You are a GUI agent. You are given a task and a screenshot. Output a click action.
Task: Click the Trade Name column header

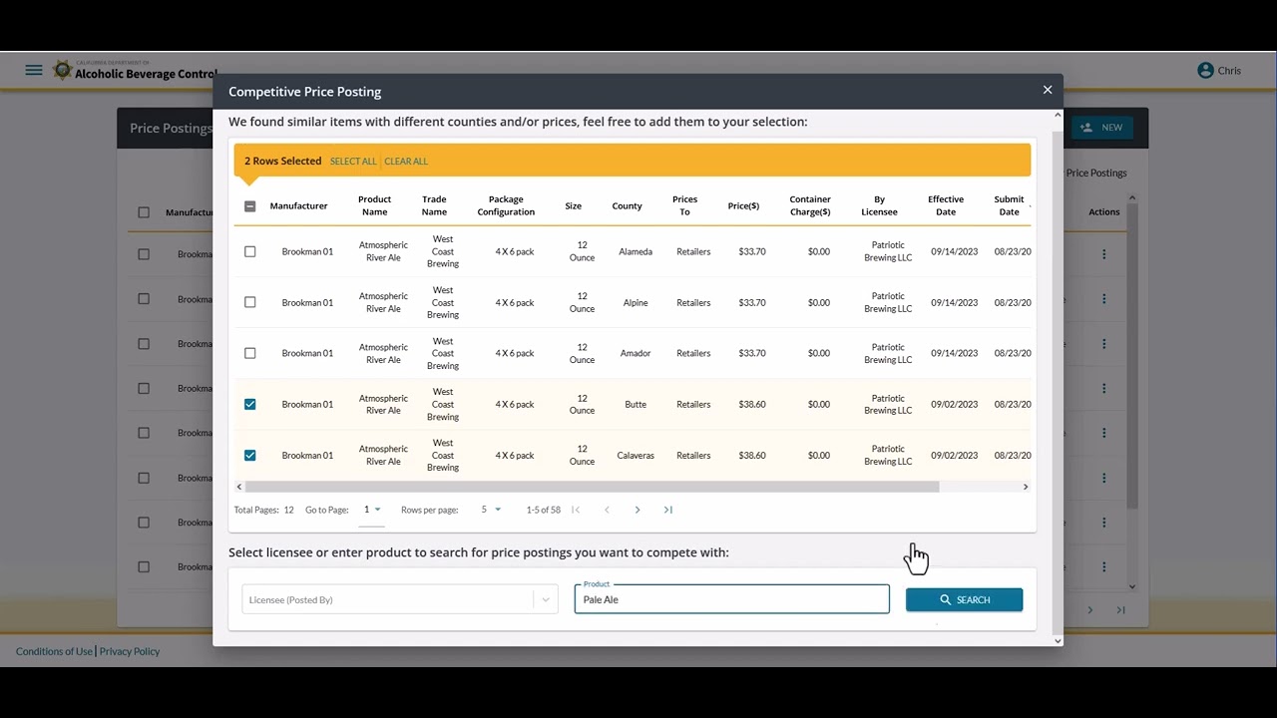click(434, 205)
